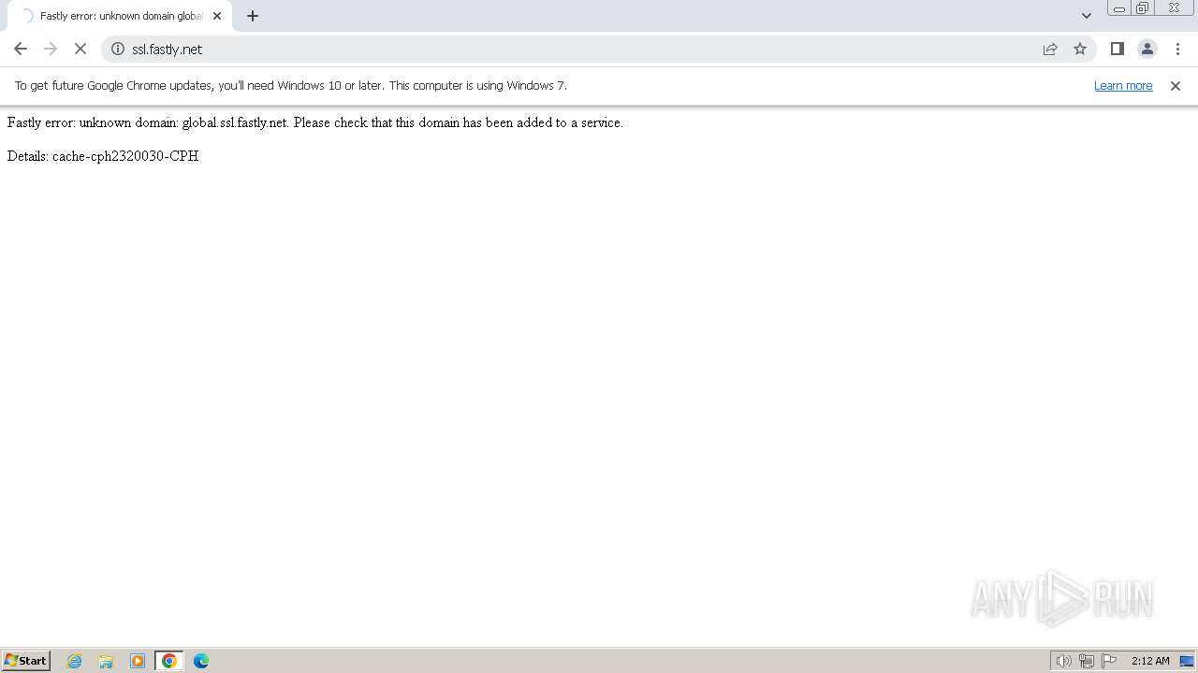Select the Fastly error tab
This screenshot has height=673, width=1198.
120,16
